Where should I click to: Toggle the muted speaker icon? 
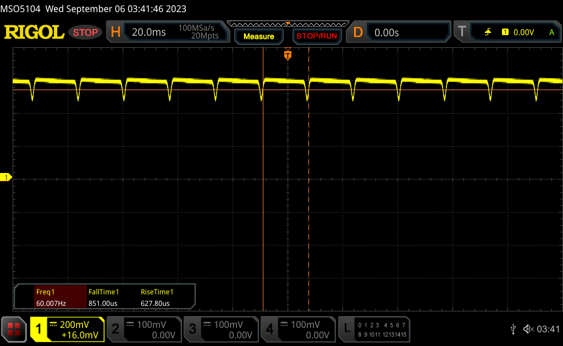tap(528, 329)
